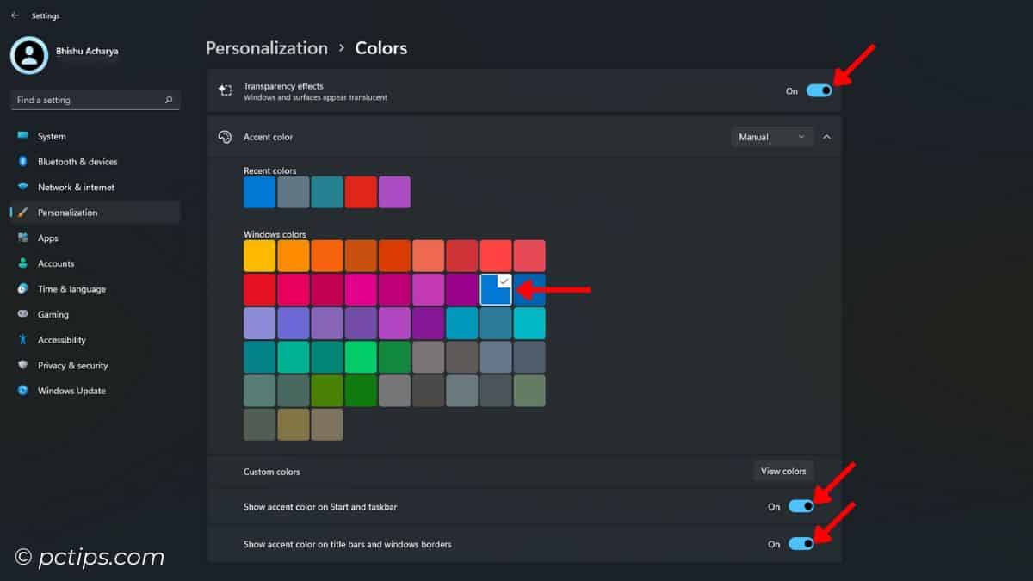Select the Privacy & security shield icon
The height and width of the screenshot is (581, 1033).
point(24,365)
